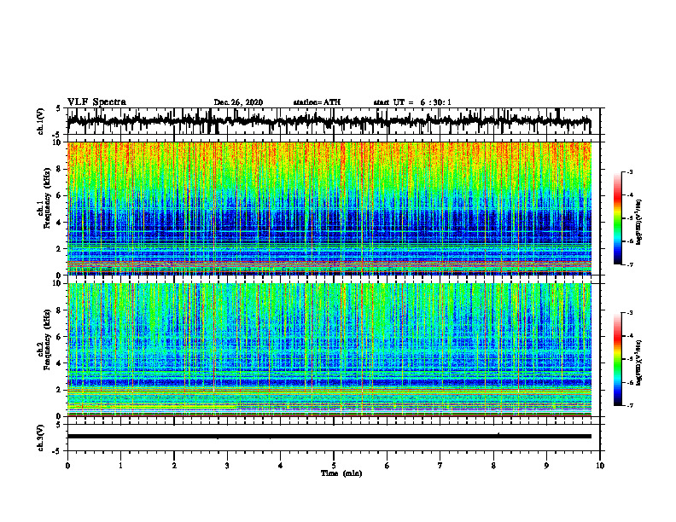Viewport: 676px width, 522px height.
Task: Click the "-7" label on ch.2 colorbar
Action: click(630, 405)
